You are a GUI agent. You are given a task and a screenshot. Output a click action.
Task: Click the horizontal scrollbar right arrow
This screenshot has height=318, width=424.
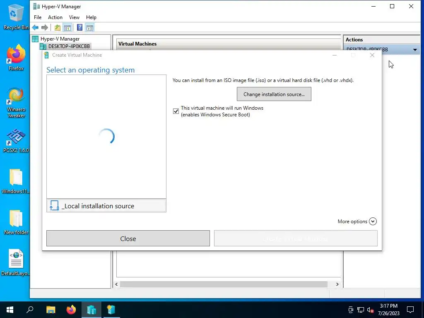click(x=337, y=284)
